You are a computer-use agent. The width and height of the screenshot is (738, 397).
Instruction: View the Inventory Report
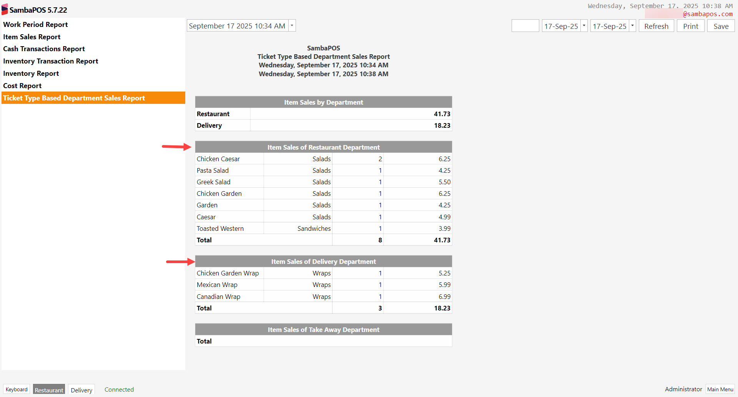click(x=31, y=73)
